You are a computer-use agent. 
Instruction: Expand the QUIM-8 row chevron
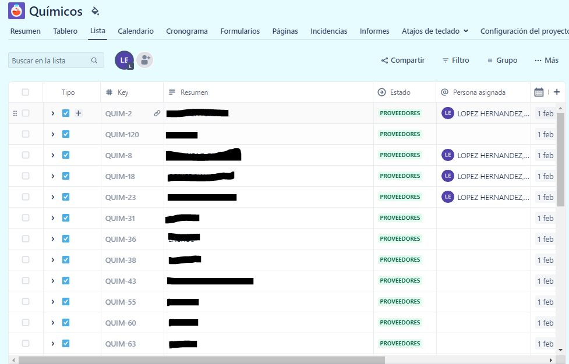[x=52, y=155]
